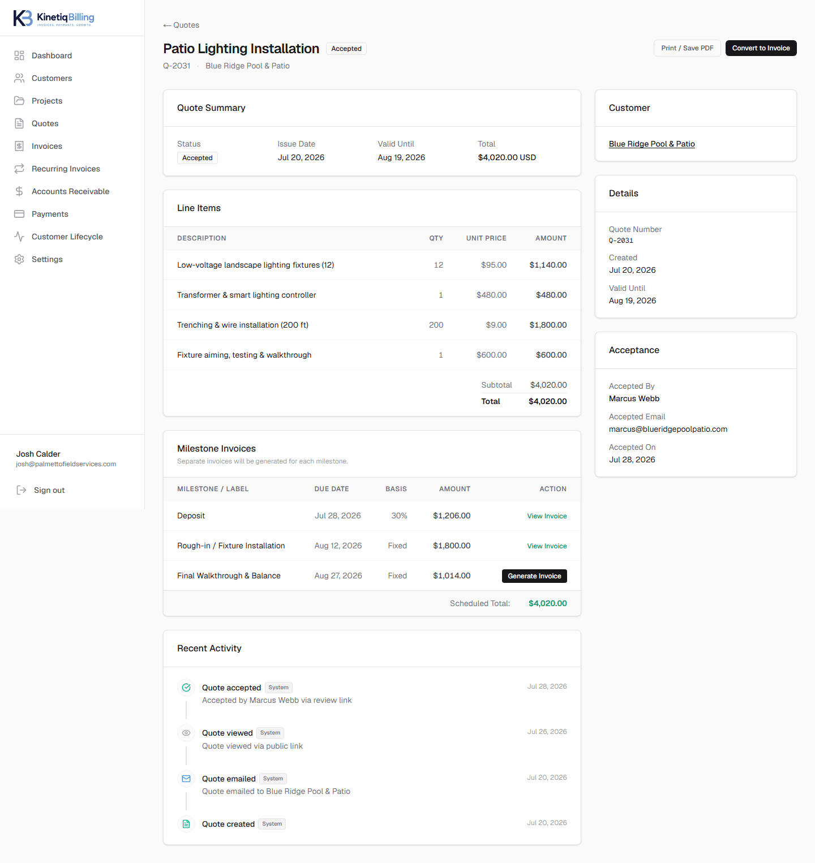Click the Projects folder icon
Image resolution: width=815 pixels, height=863 pixels.
(x=19, y=101)
